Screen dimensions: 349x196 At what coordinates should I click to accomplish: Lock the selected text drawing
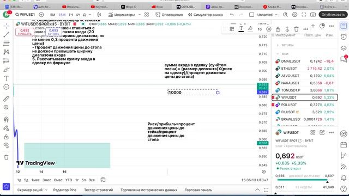click(278, 29)
